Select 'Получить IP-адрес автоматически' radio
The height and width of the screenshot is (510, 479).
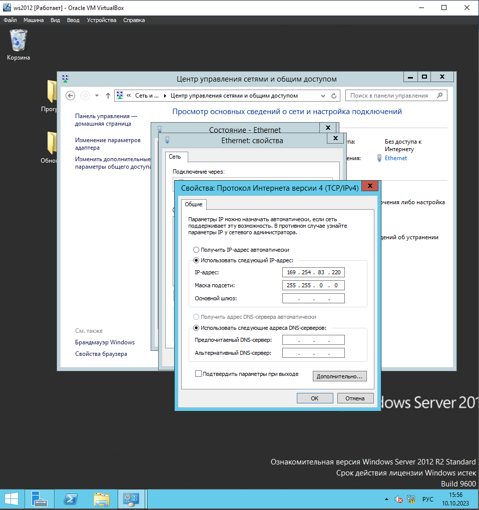click(196, 250)
